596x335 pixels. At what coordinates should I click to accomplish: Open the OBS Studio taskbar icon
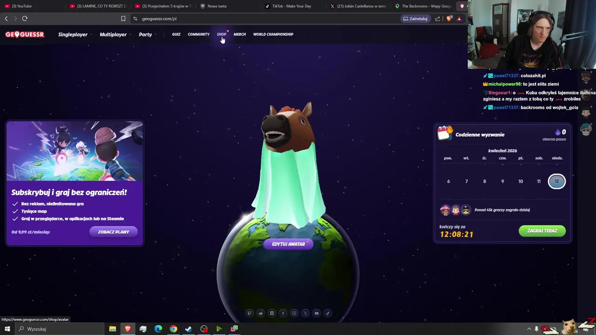(x=204, y=329)
